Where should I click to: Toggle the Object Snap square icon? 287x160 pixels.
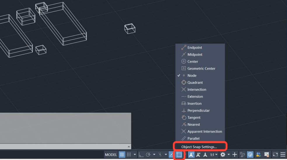click(179, 155)
